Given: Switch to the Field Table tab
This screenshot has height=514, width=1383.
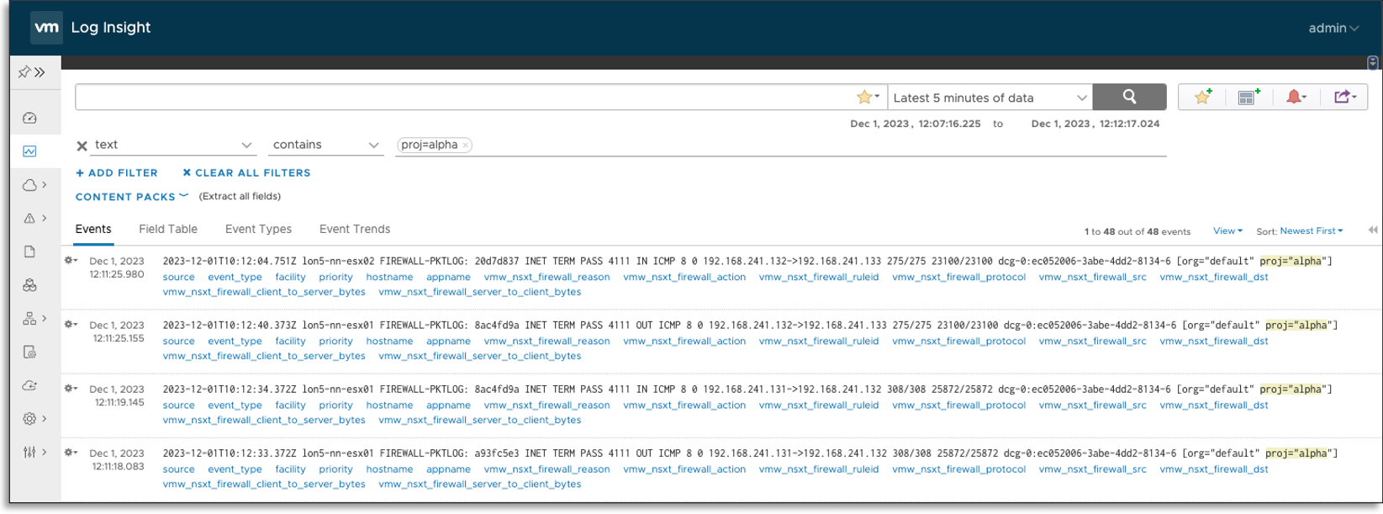Looking at the screenshot, I should [x=168, y=229].
